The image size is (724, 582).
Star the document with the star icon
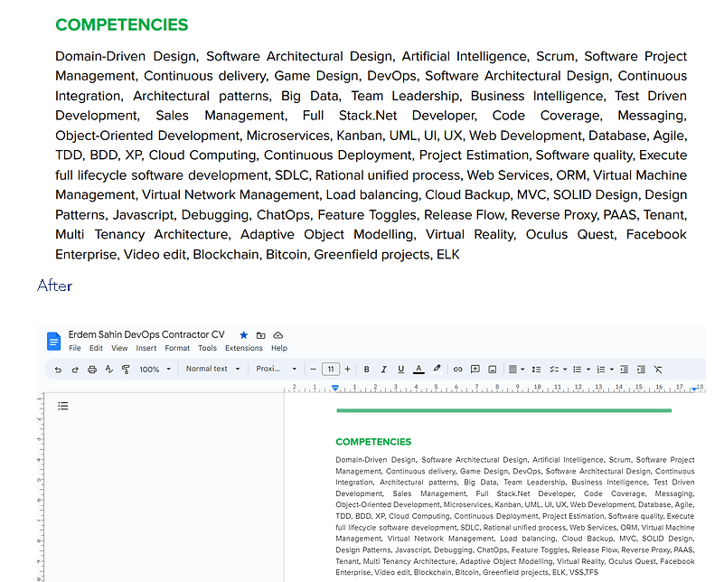[x=244, y=335]
